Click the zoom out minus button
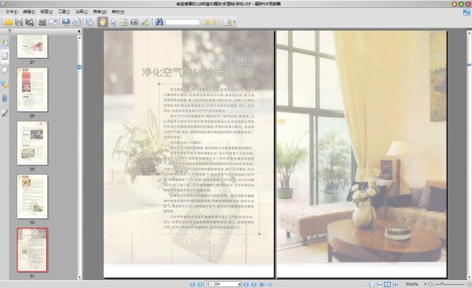 [431, 284]
